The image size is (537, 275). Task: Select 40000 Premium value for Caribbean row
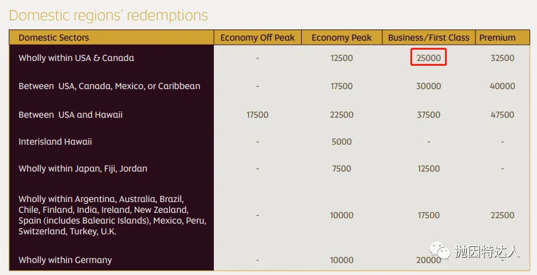[502, 86]
